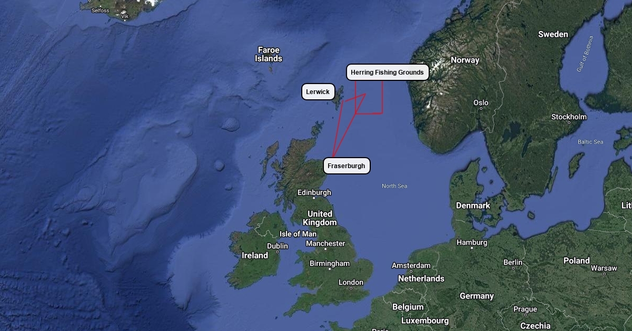Select the Isle of Man label
Image resolution: width=632 pixels, height=331 pixels.
298,234
